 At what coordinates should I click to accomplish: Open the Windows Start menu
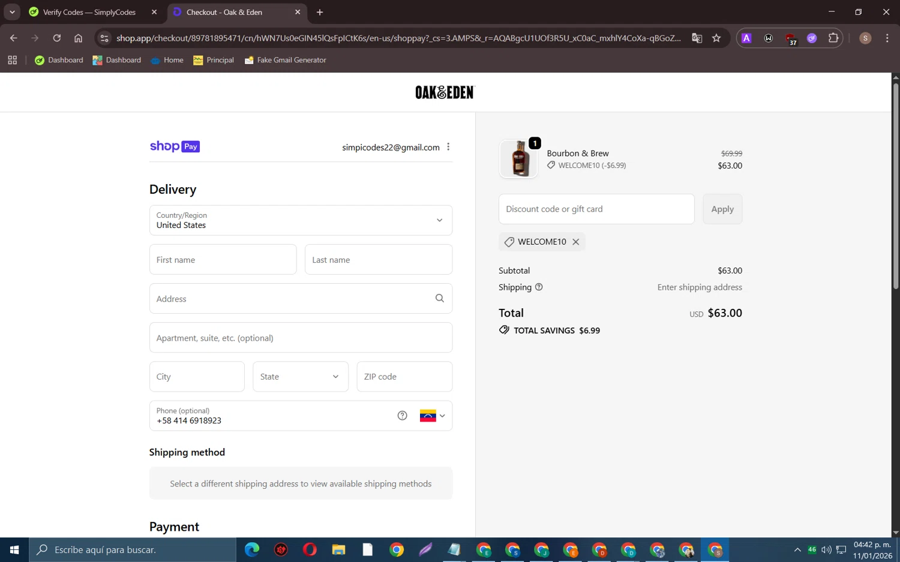pyautogui.click(x=14, y=549)
